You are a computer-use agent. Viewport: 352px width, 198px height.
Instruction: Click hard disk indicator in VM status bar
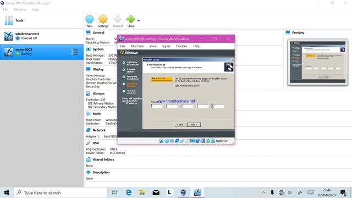coord(161,141)
